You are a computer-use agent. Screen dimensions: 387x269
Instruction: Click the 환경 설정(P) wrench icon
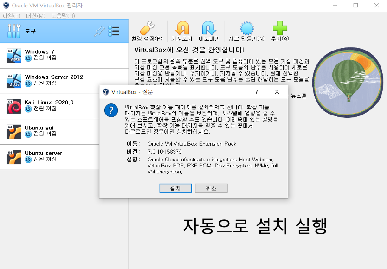coord(147,28)
